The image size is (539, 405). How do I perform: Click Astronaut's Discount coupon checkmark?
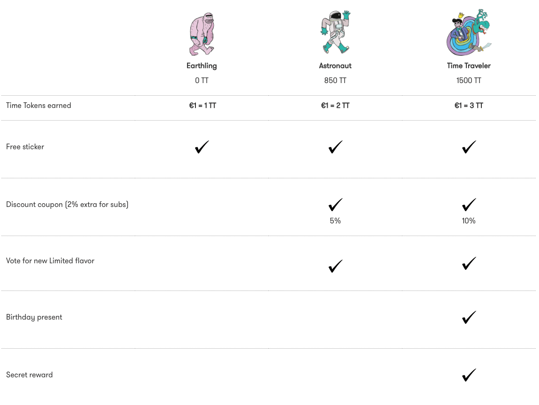tap(335, 205)
